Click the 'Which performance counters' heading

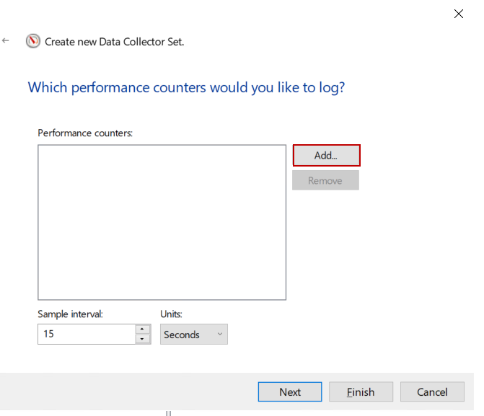coord(186,88)
